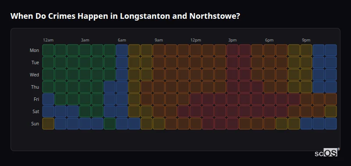The width and height of the screenshot is (351, 166).
Task: Select the Wednesday 9am orange cell
Action: [x=159, y=75]
